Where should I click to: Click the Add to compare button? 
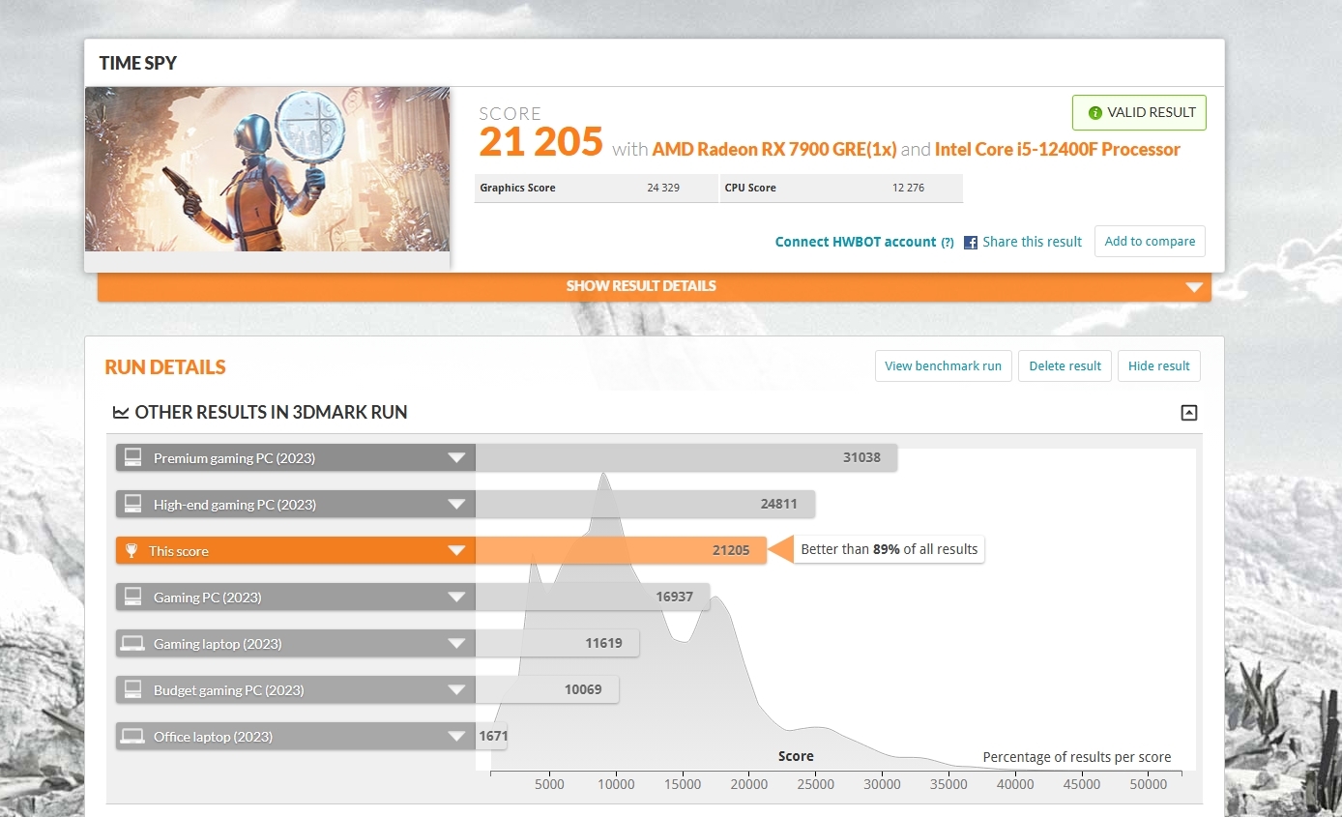click(1150, 242)
